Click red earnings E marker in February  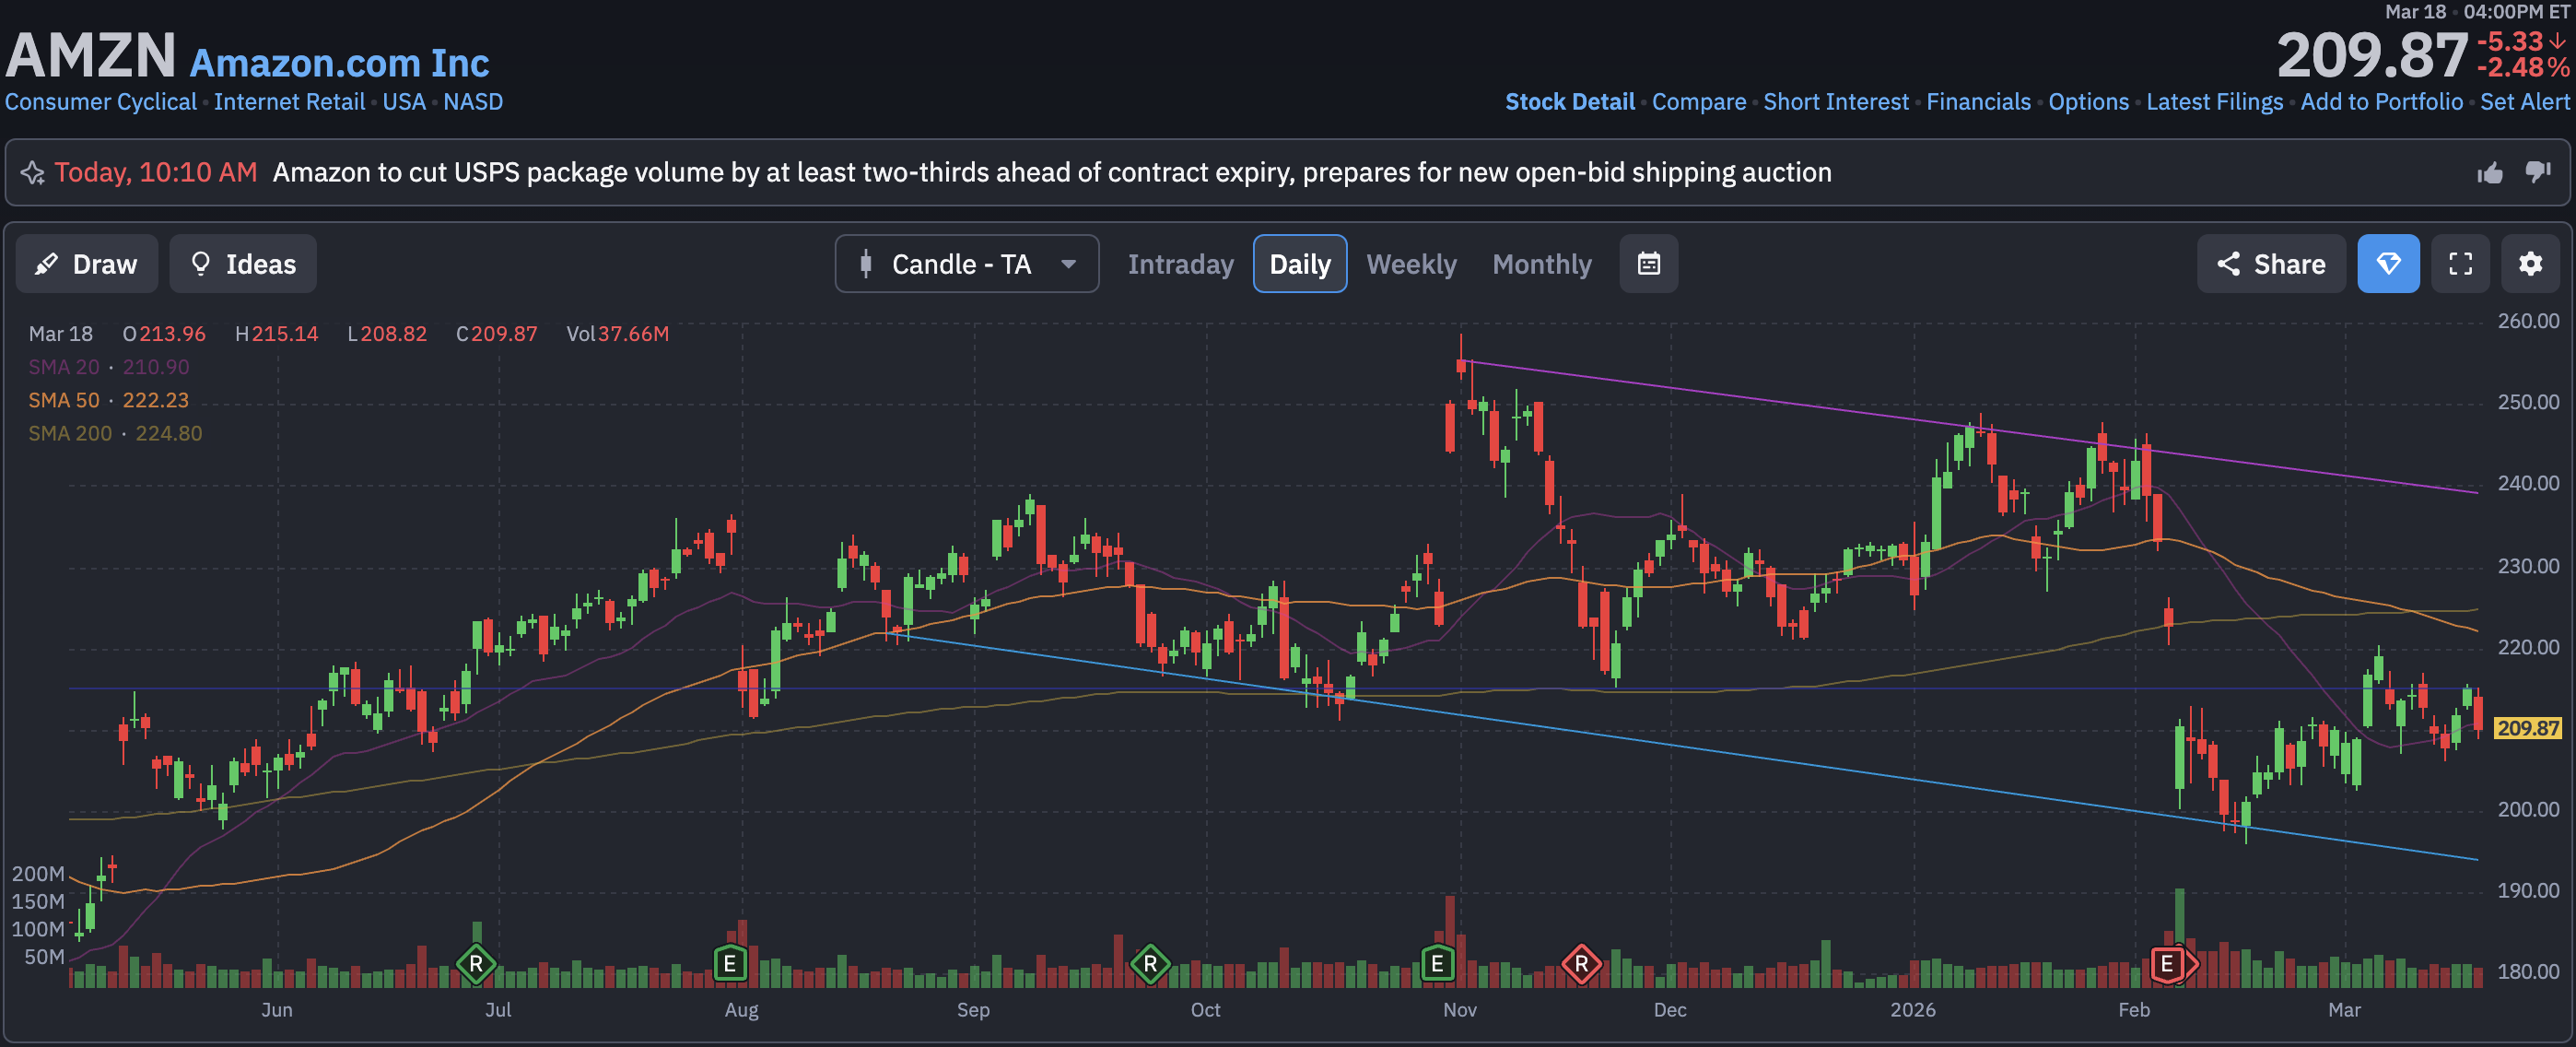2166,964
